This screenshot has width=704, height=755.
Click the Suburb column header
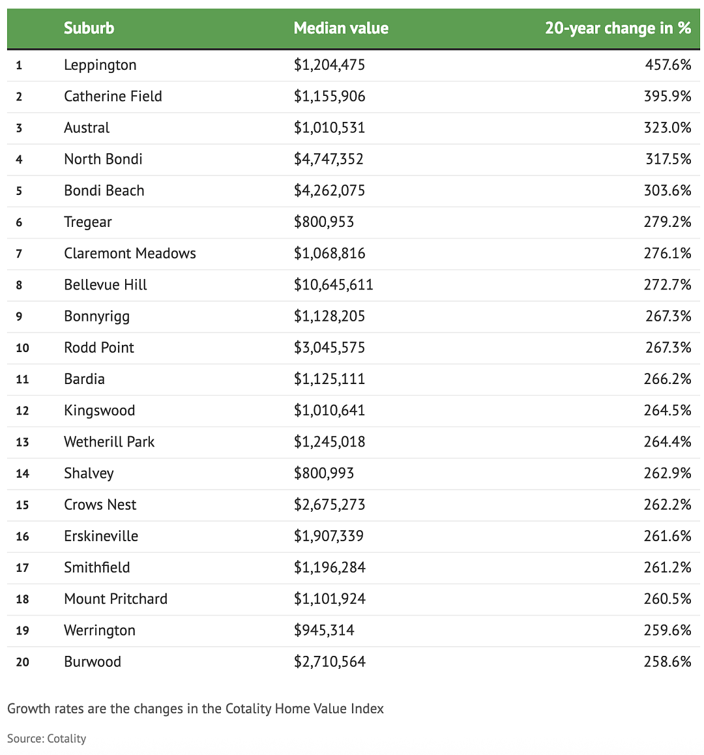(x=89, y=28)
